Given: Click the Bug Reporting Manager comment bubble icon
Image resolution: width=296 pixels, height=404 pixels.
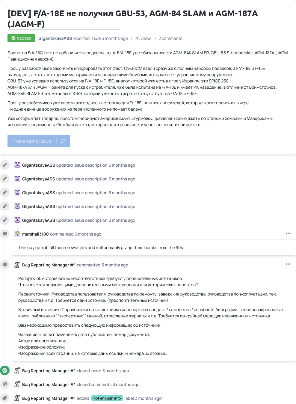Looking at the screenshot, I should pos(5,265).
